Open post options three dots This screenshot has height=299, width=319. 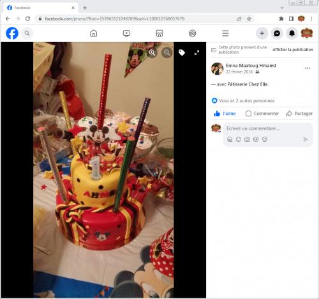308,68
